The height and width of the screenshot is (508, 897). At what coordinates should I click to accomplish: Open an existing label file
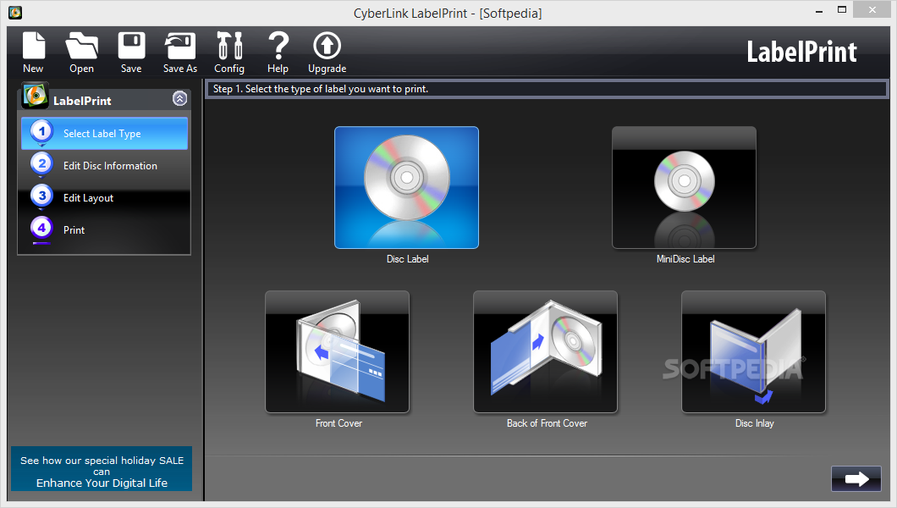(x=82, y=52)
